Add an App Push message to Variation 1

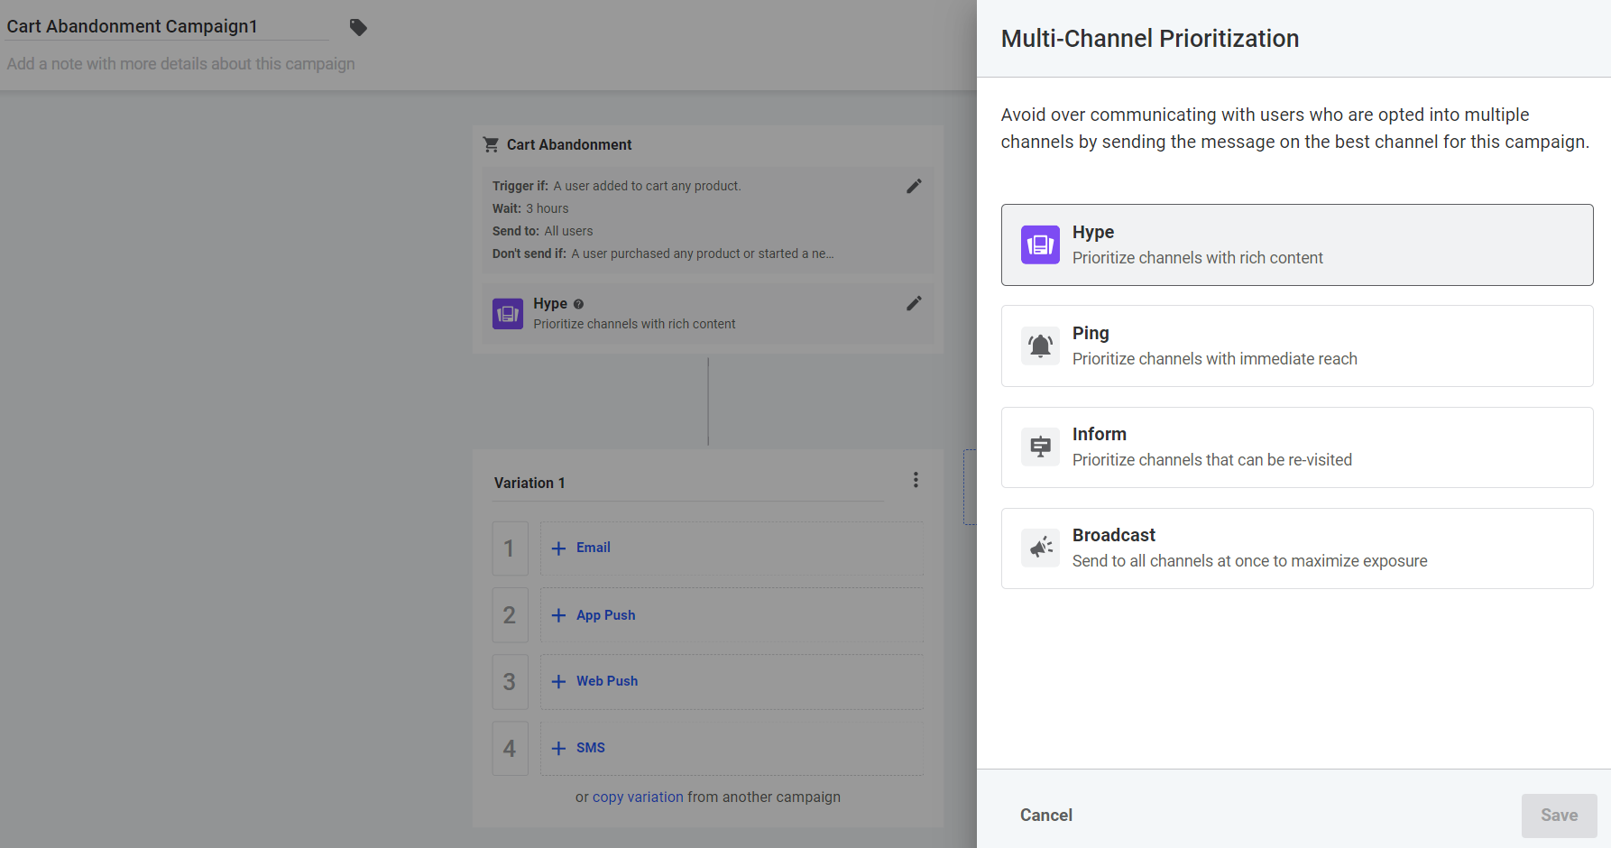(x=593, y=614)
